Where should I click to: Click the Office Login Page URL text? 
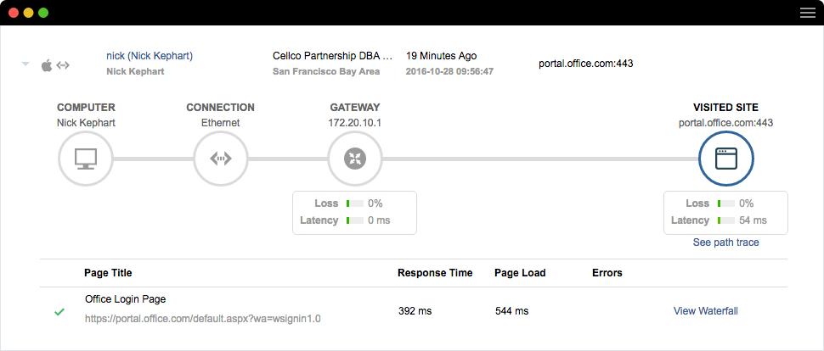point(203,320)
